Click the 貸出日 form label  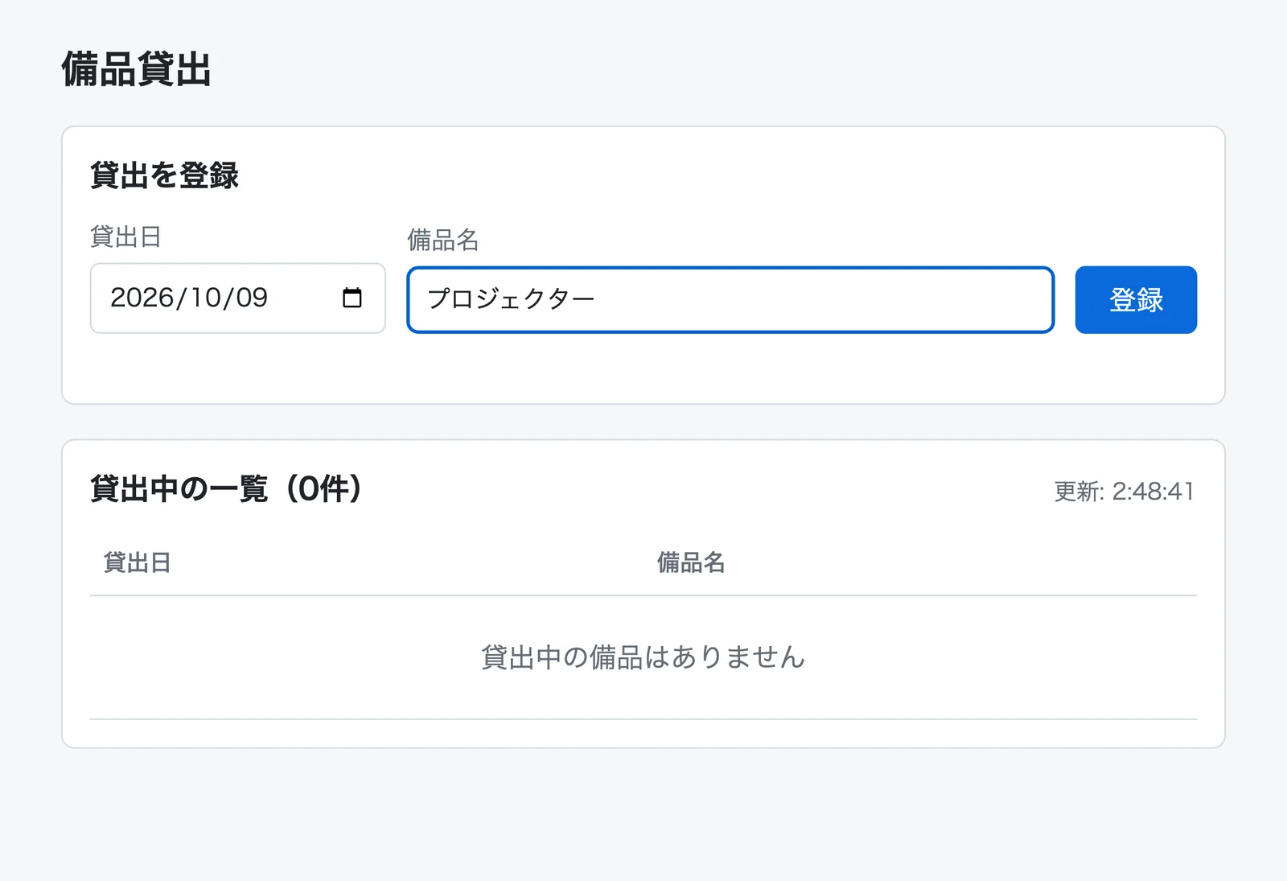(126, 237)
